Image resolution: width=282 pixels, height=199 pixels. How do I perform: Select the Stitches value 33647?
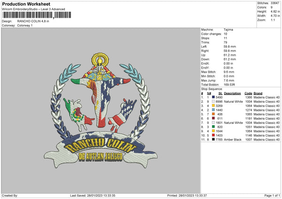coord(275,3)
